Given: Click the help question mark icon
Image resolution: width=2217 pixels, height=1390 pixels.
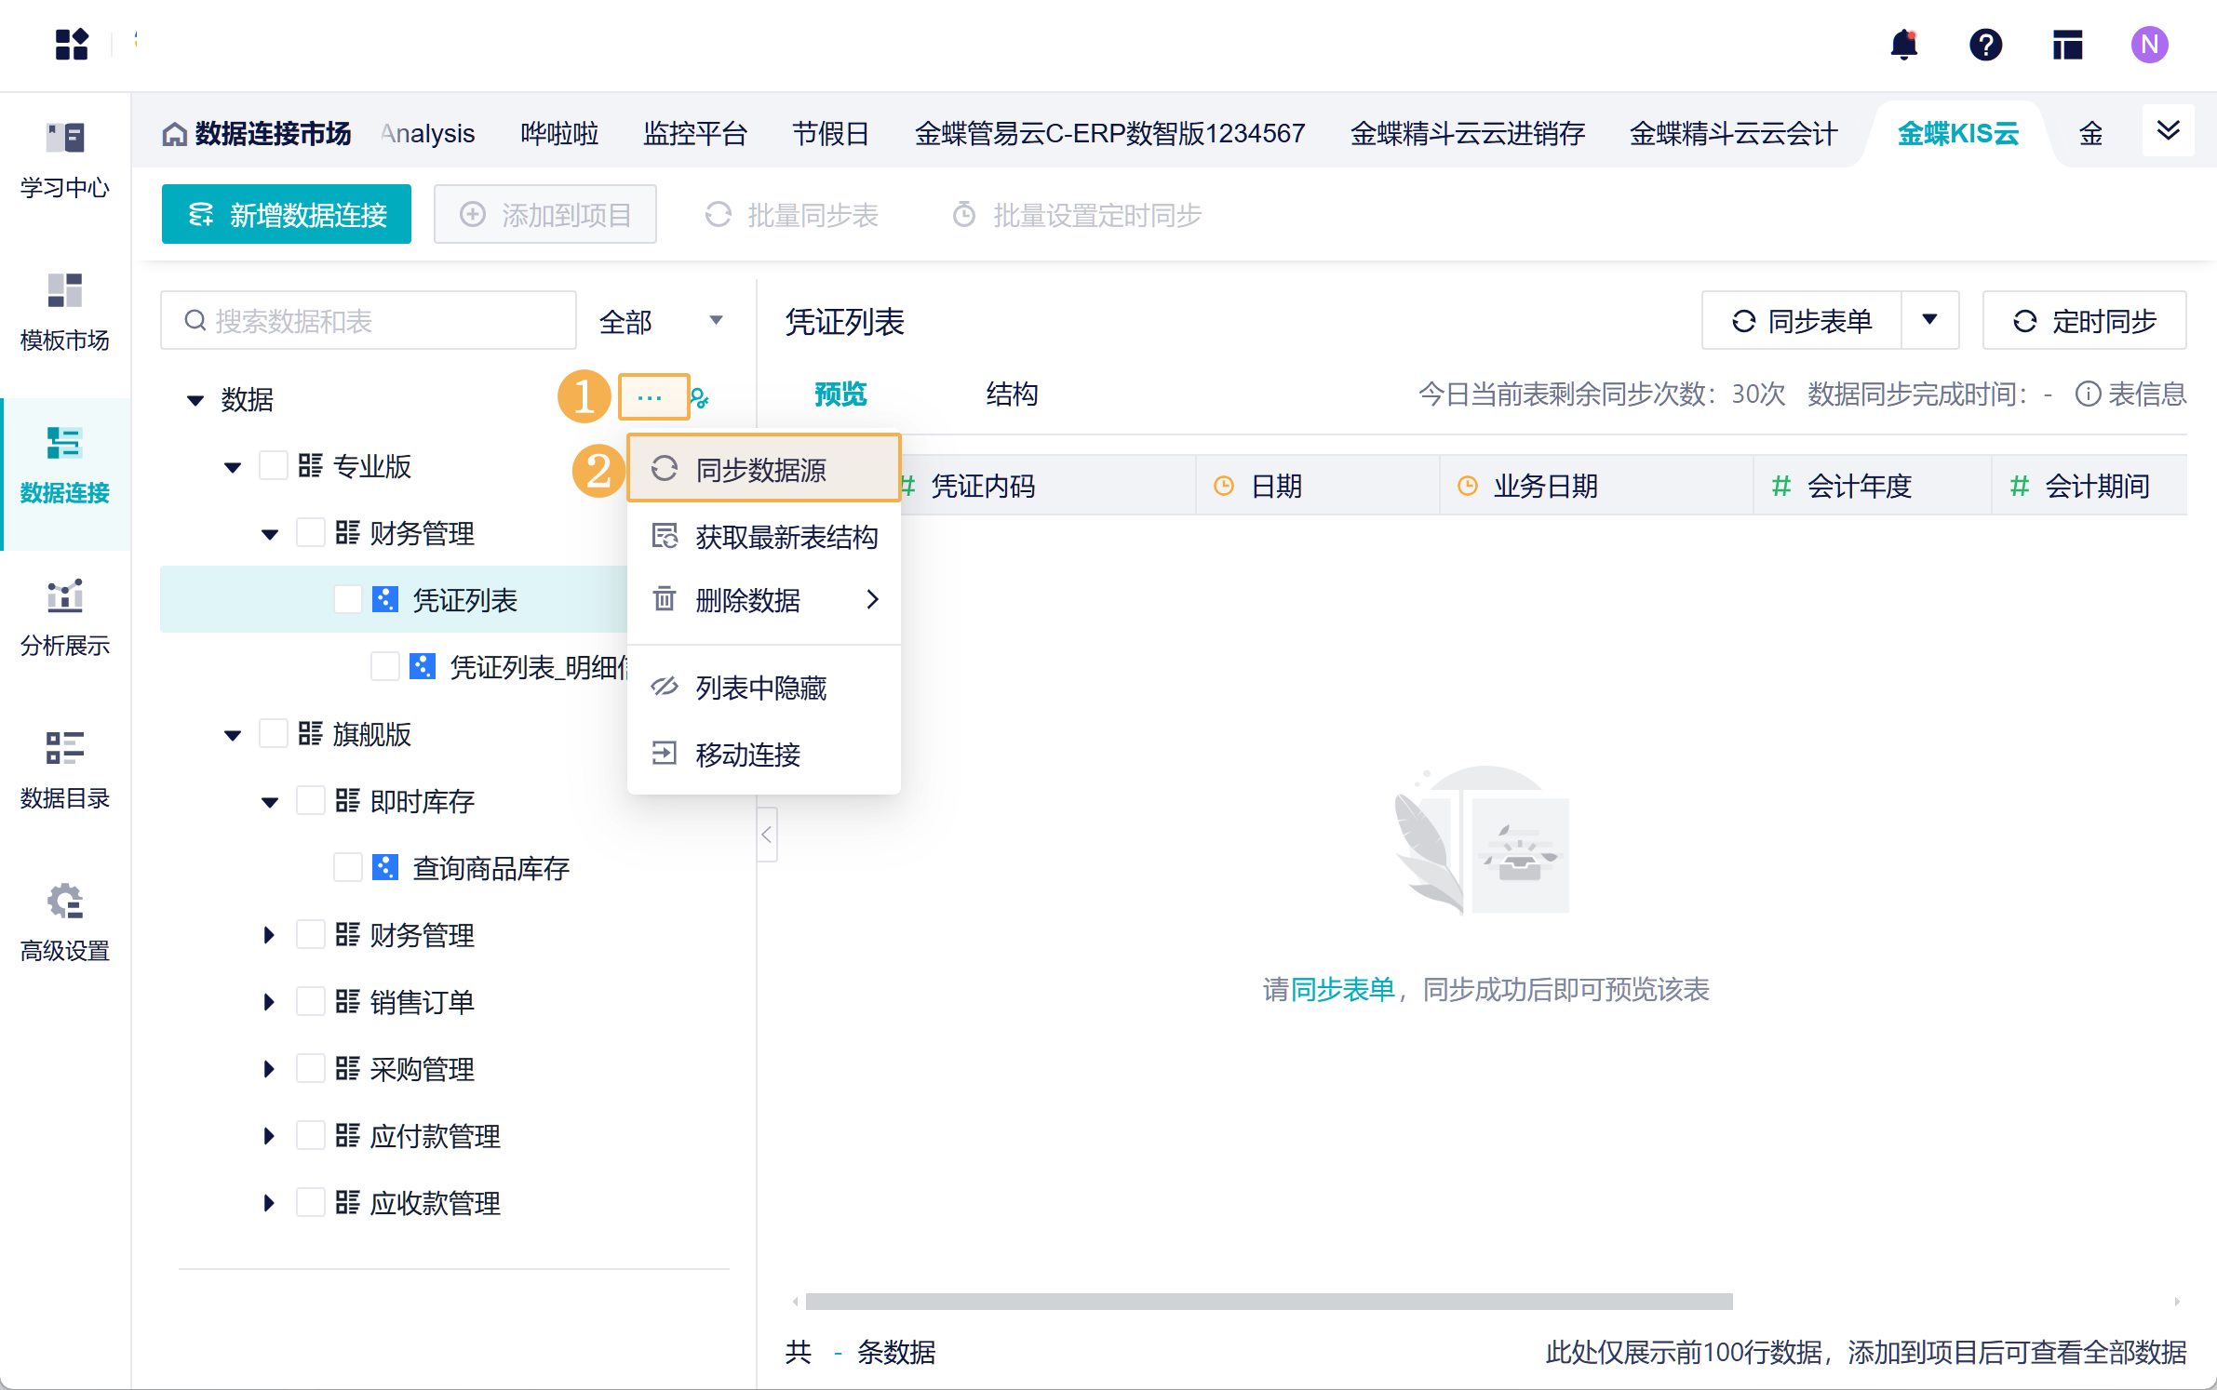Looking at the screenshot, I should [1985, 45].
